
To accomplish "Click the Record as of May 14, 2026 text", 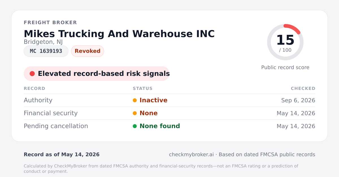I will 62,155.
